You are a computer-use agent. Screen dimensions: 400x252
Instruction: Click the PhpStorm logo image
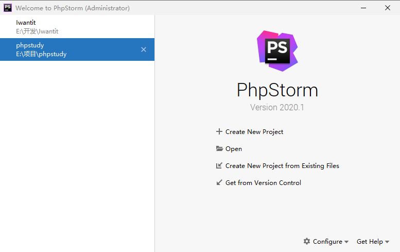coord(277,51)
